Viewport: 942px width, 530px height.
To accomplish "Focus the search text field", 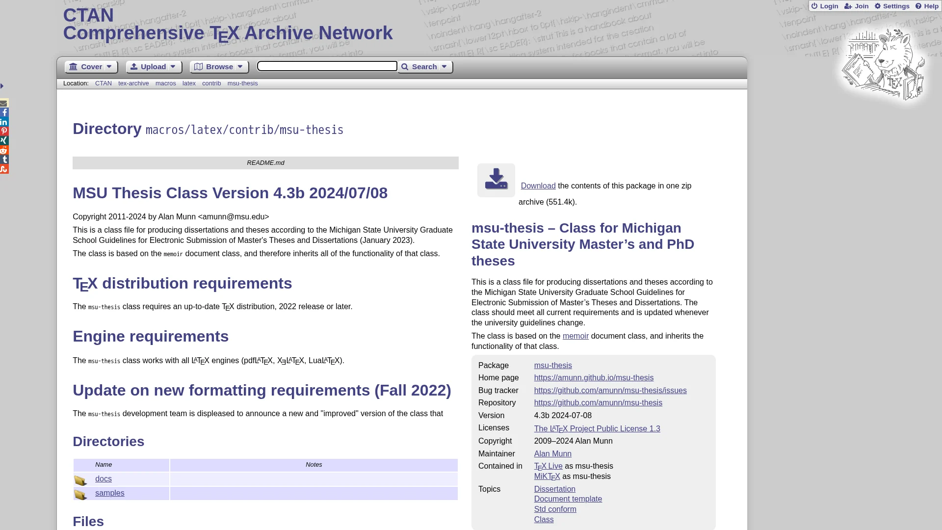I will [327, 66].
